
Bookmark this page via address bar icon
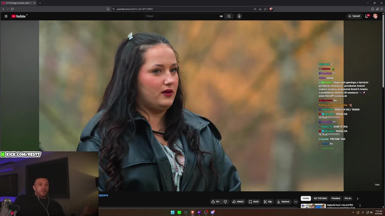click(x=108, y=9)
